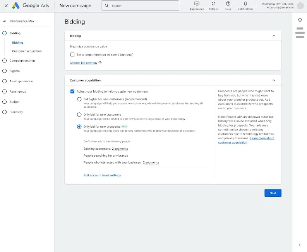Open Customer acquisition sub-item in sidebar
The height and width of the screenshot is (252, 307).
coord(27,51)
